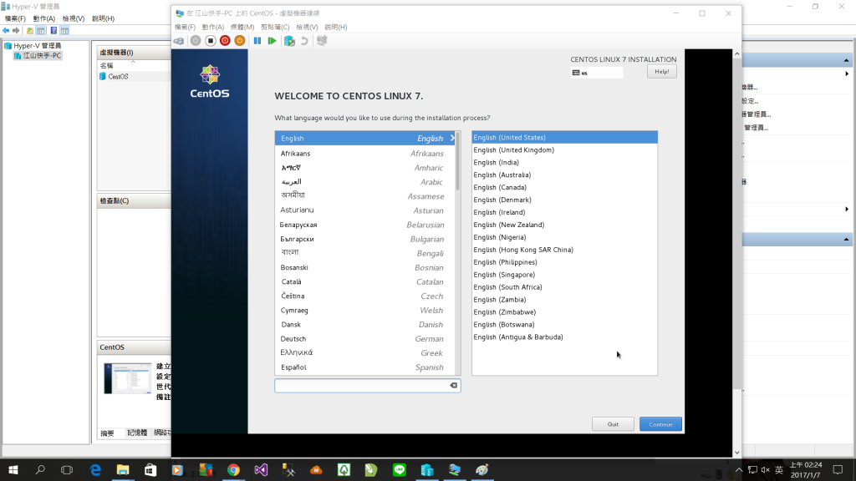
Task: Select 江山快手-PC node in Hyper-V tree
Action: click(38, 56)
